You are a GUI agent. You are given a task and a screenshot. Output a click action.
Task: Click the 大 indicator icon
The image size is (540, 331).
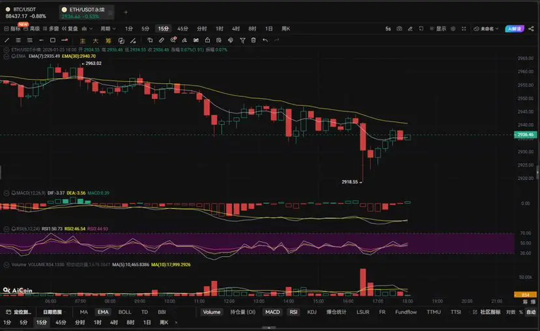point(95,40)
